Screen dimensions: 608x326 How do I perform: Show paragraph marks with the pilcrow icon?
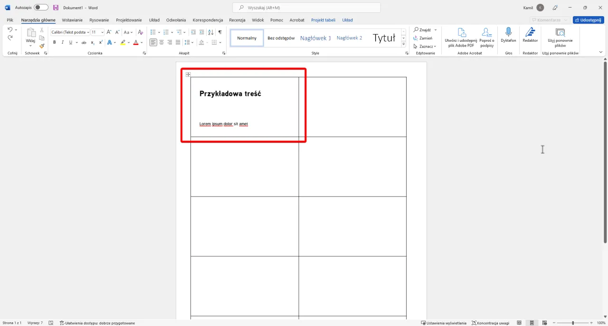click(220, 32)
